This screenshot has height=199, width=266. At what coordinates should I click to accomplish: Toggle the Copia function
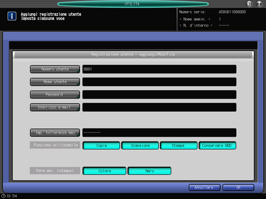[101, 146]
